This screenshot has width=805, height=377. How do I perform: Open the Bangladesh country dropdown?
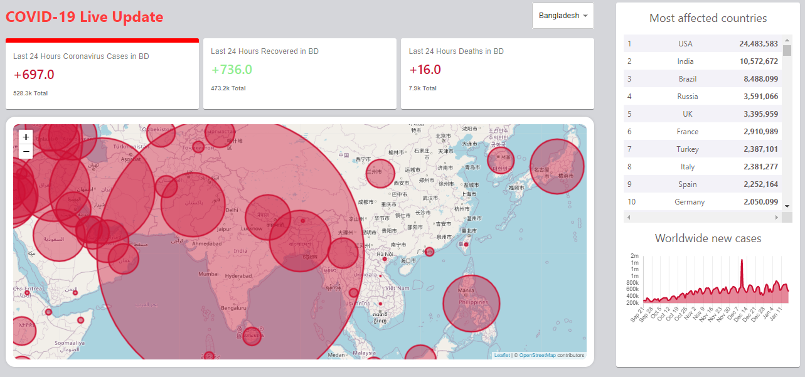click(x=563, y=16)
